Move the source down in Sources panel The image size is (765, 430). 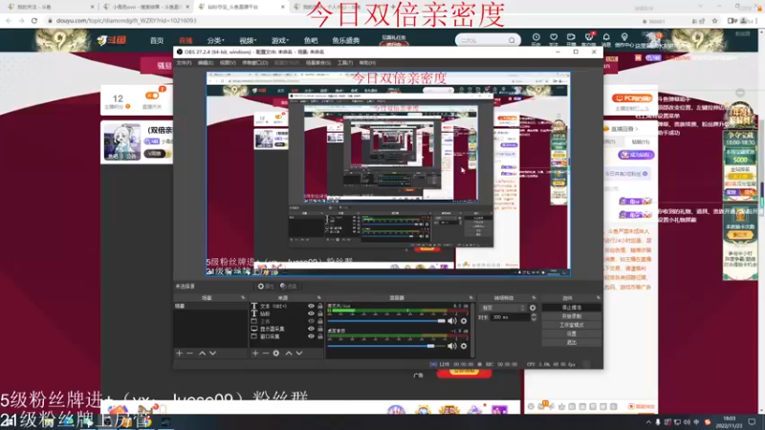(x=299, y=353)
